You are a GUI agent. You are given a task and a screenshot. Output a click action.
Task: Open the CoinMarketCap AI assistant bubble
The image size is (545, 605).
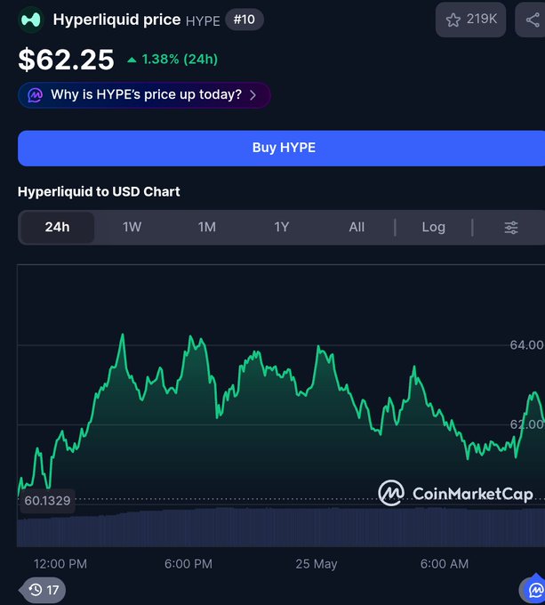[x=533, y=590]
